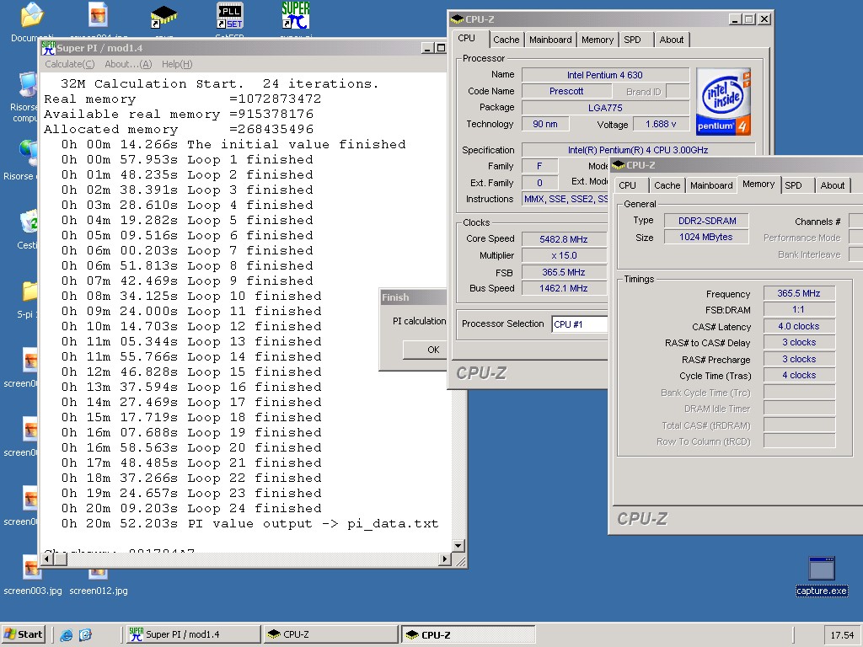Open the title bar icon of the back CPU-Z window
This screenshot has width=863, height=647.
coord(458,19)
